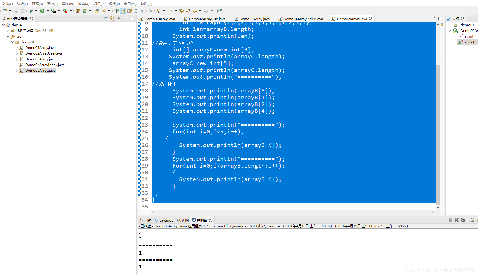The width and height of the screenshot is (478, 275).
Task: Close the Demo05Array.java editor tab
Action: pyautogui.click(x=371, y=19)
